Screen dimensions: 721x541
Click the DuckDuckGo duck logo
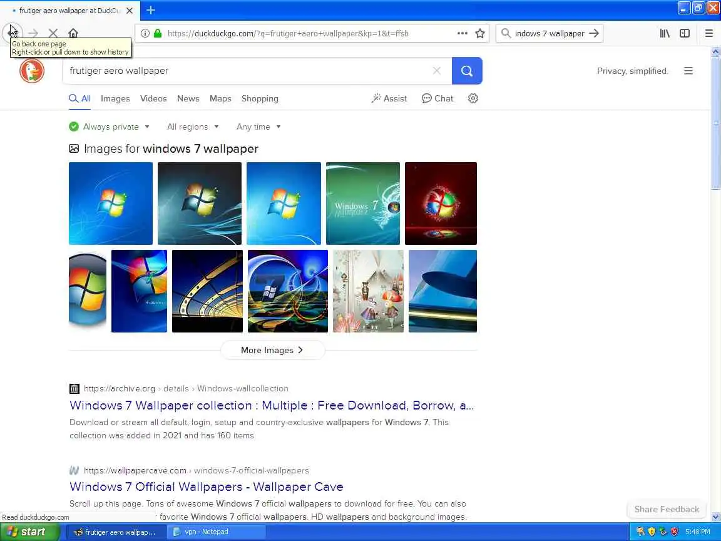(32, 71)
